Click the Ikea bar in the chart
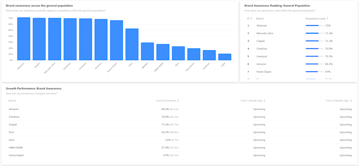359x166 pixels. pos(178,53)
